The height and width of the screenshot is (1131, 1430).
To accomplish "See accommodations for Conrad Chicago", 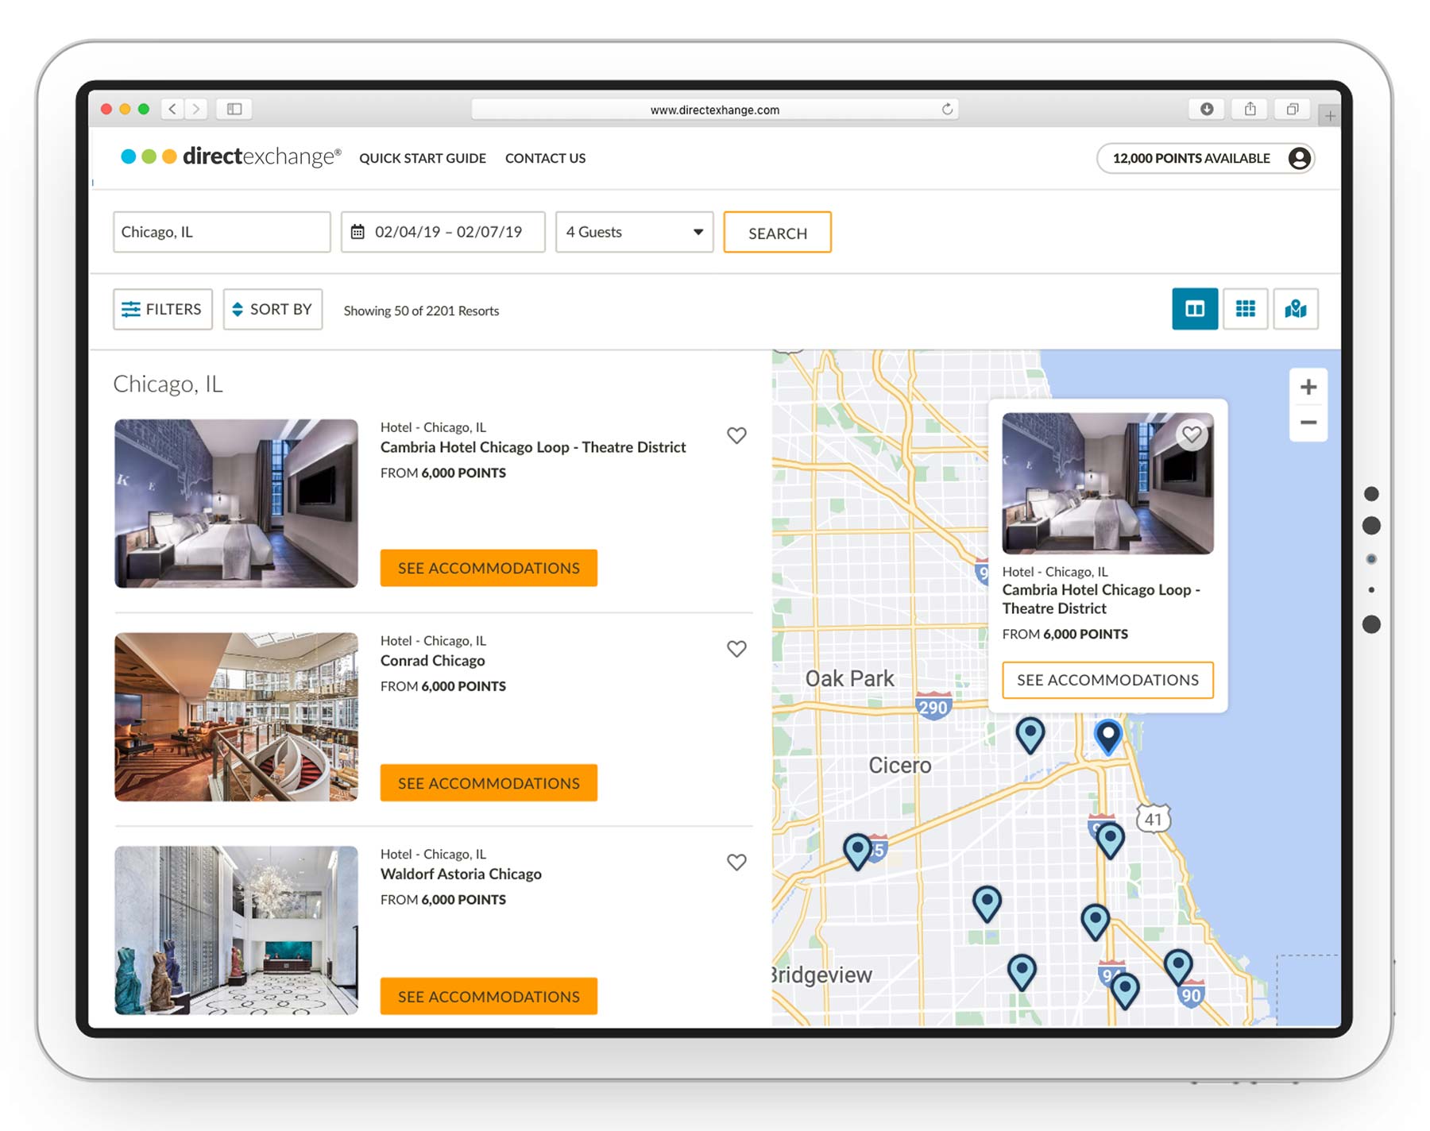I will coord(488,782).
